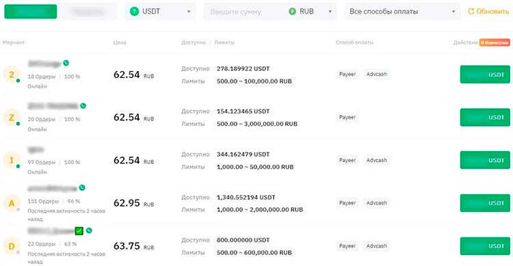The height and width of the screenshot is (266, 513).
Task: Click the Обновить refresh link
Action: 488,12
